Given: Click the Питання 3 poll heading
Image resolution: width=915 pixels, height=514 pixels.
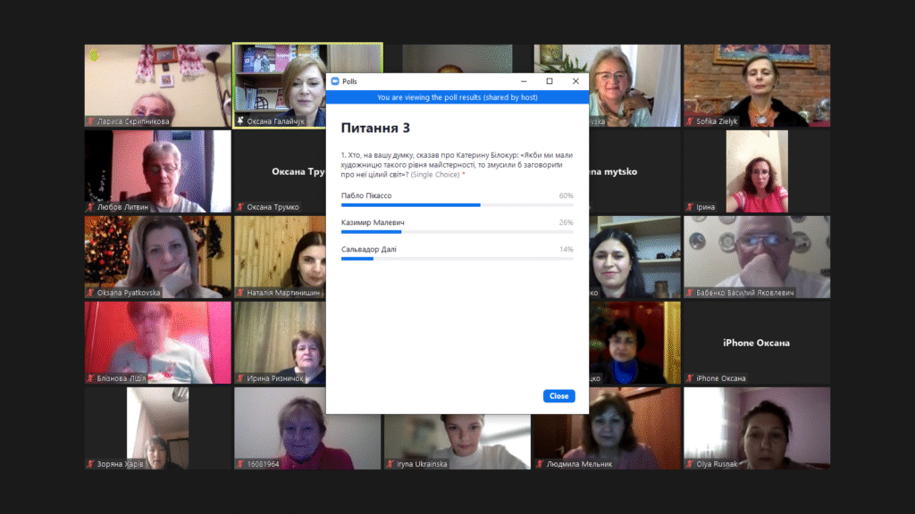Looking at the screenshot, I should point(375,128).
